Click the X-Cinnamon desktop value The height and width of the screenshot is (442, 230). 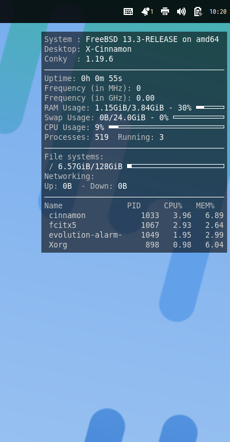point(109,49)
